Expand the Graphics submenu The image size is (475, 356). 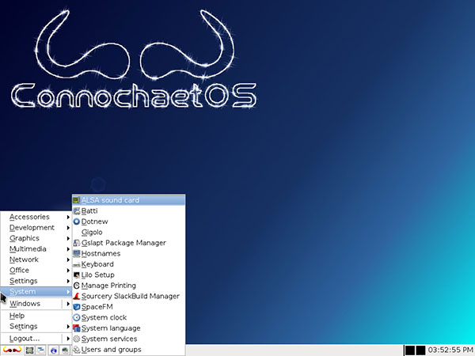click(36, 238)
